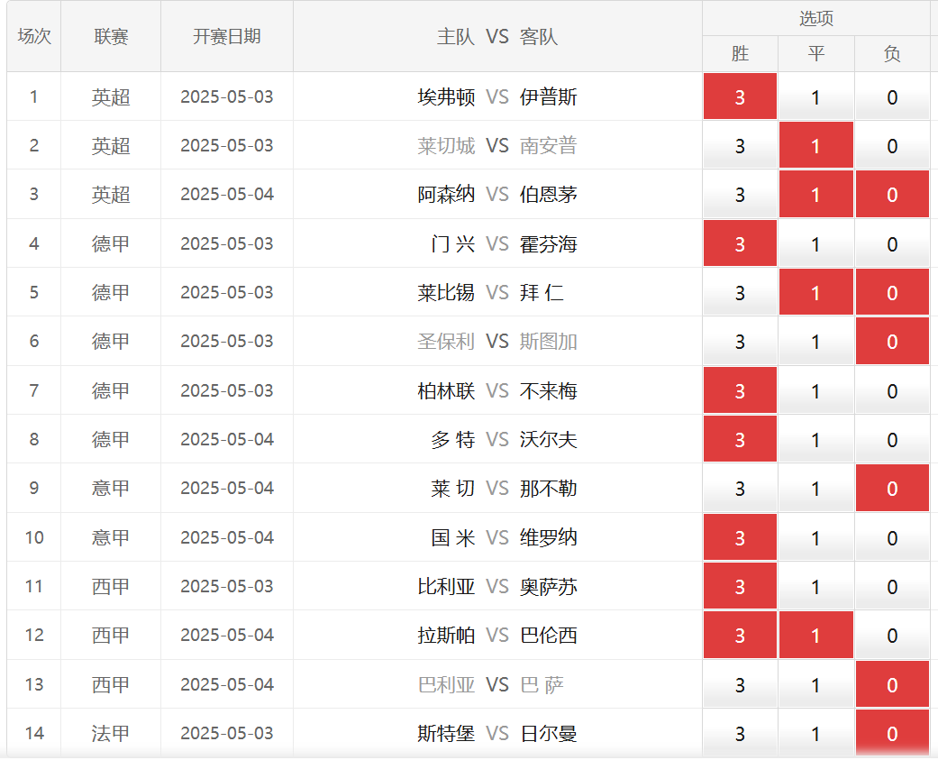The height and width of the screenshot is (760, 938).
Task: Deselect win option 3 for 国米 vs 维罗纳
Action: tap(740, 537)
